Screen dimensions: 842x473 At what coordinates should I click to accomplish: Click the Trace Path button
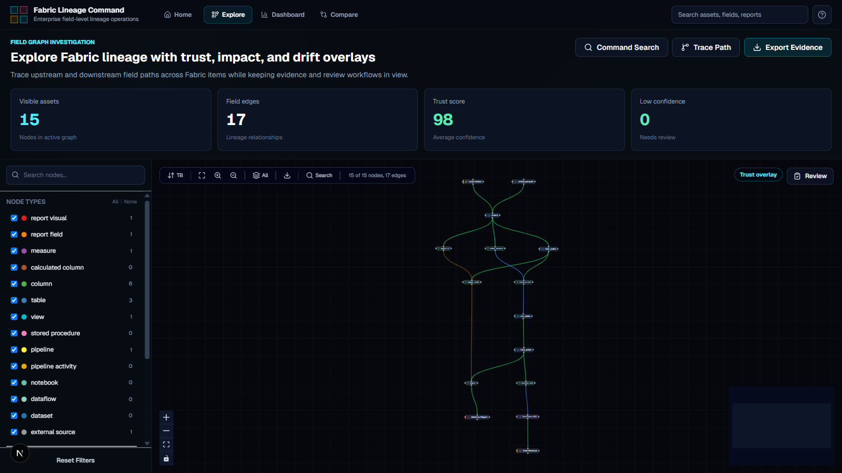pyautogui.click(x=706, y=47)
